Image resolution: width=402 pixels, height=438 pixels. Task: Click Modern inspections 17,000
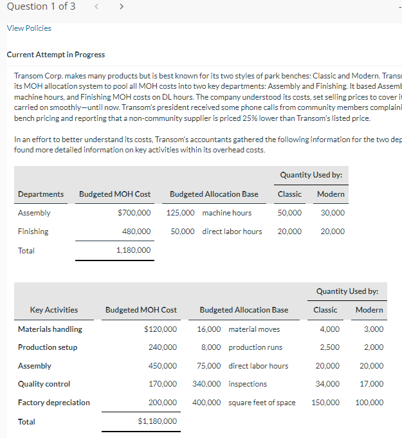point(372,384)
